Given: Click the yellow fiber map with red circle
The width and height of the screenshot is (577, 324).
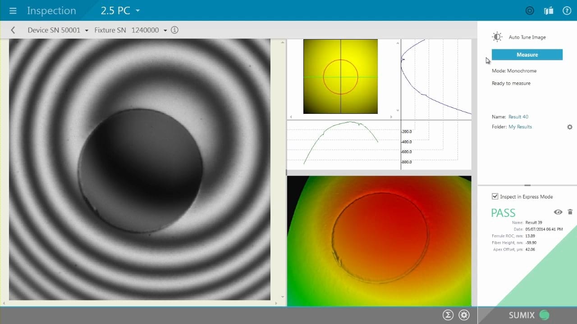Looking at the screenshot, I should coord(340,76).
